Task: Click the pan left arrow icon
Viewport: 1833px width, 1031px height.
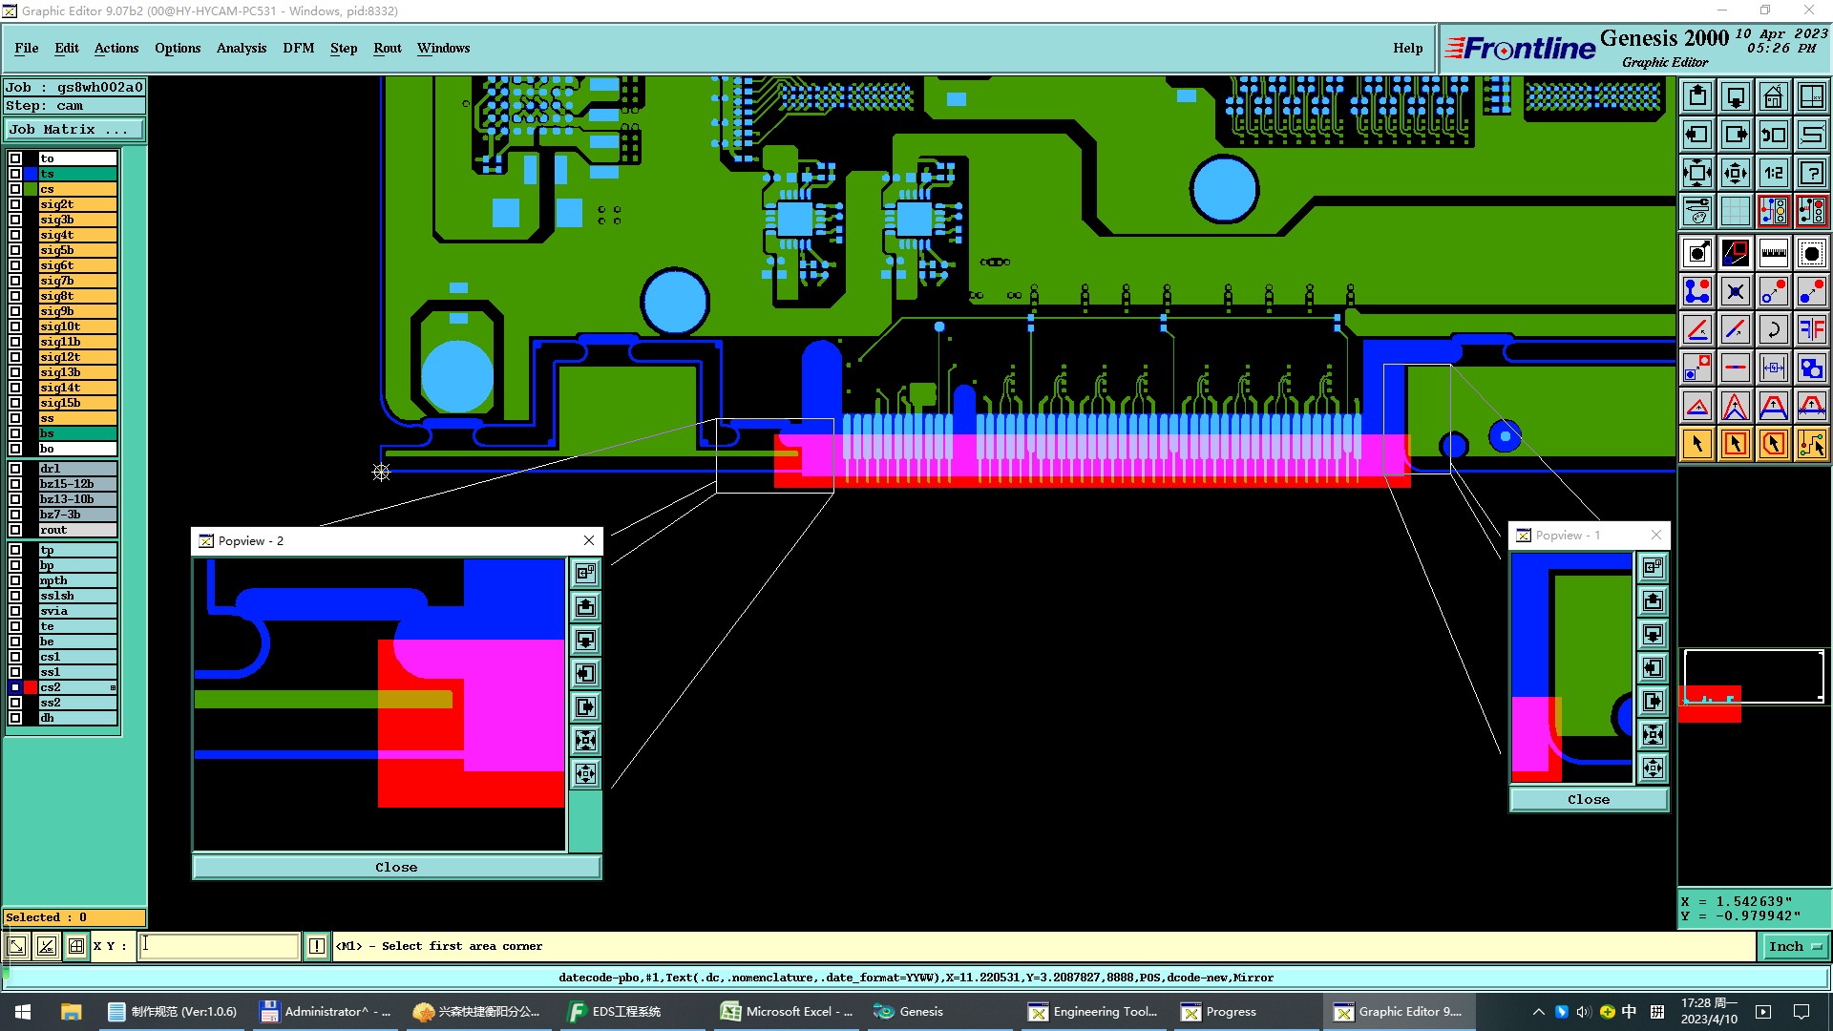Action: pyautogui.click(x=1697, y=135)
